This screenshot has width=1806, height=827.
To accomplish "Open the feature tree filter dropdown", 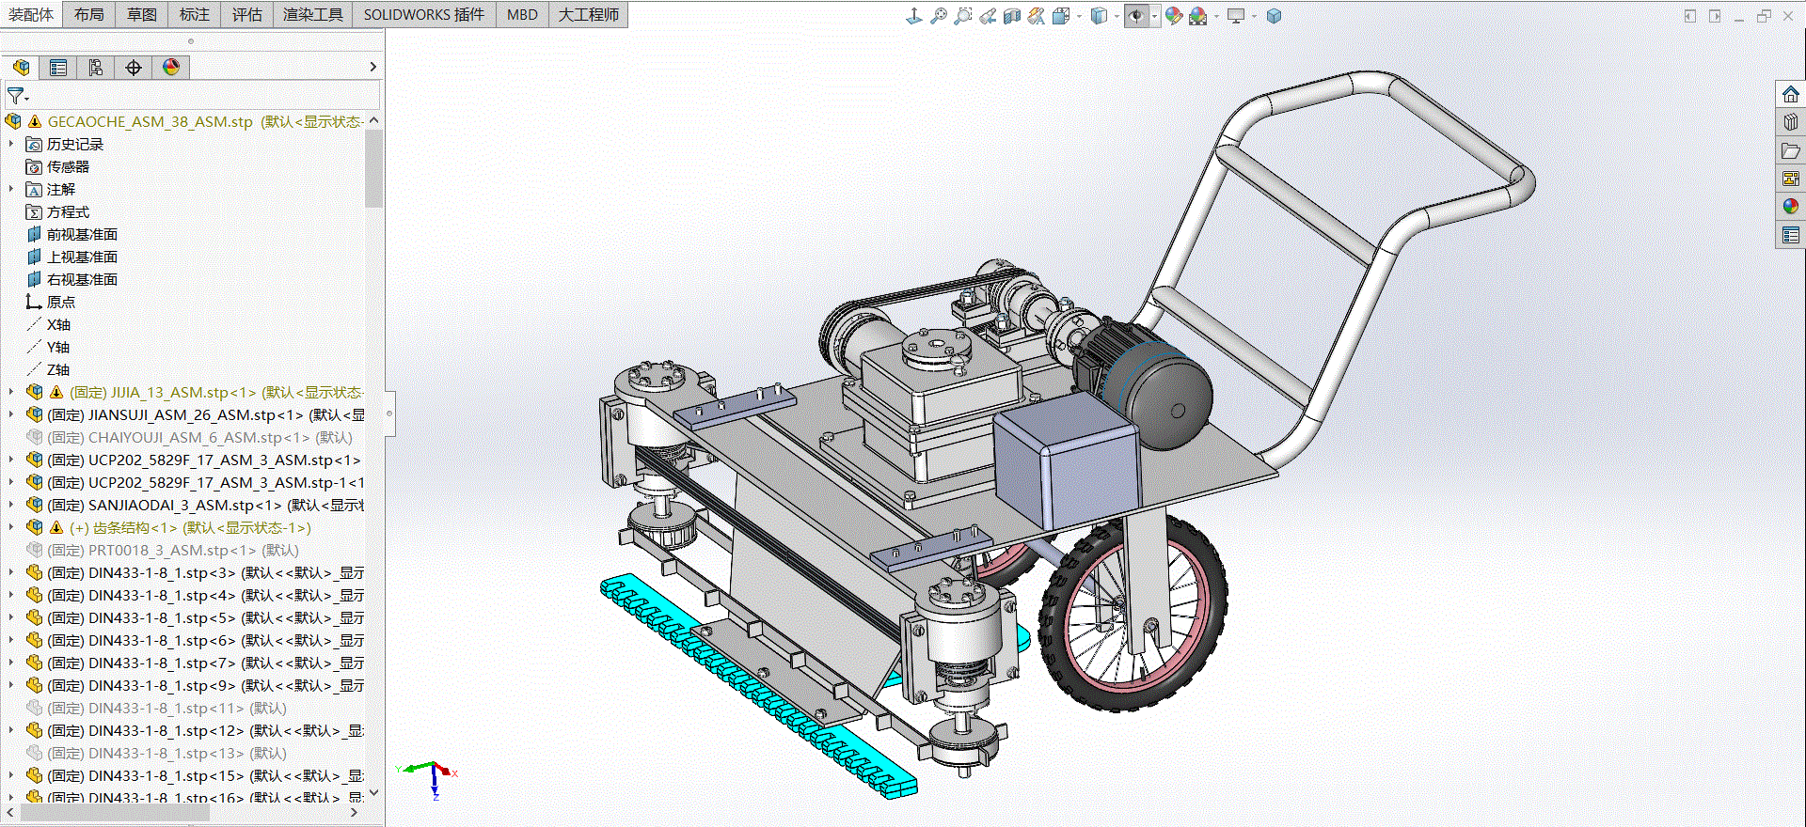I will coord(18,96).
